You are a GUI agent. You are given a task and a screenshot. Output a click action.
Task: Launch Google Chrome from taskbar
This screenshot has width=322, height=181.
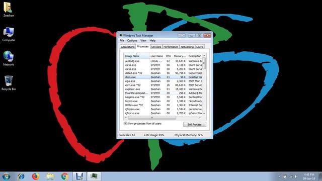click(65, 176)
